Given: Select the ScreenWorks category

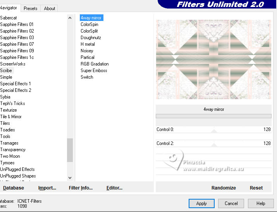Looking at the screenshot, I should [13, 64].
